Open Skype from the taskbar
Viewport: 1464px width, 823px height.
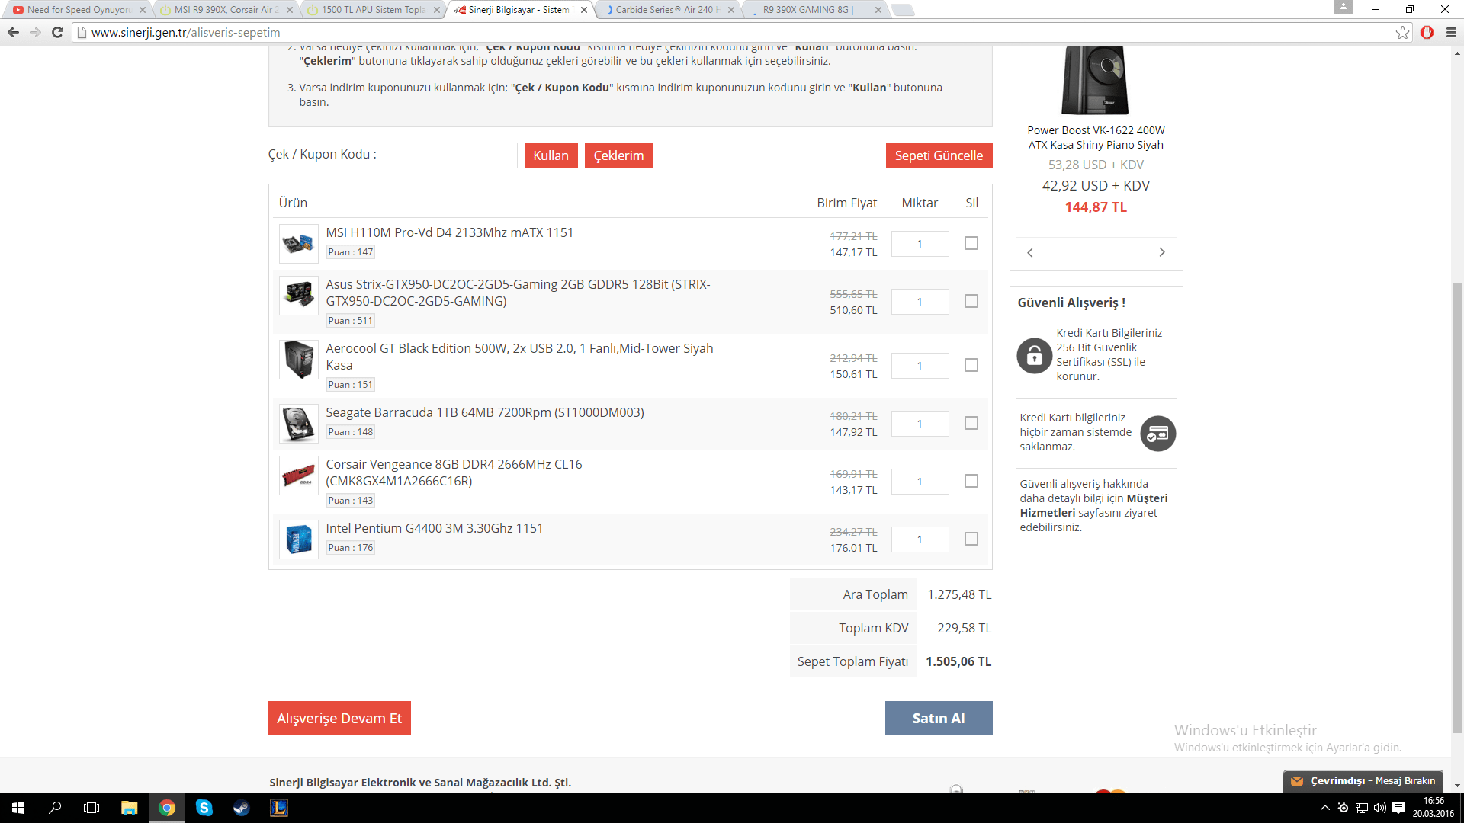tap(204, 808)
